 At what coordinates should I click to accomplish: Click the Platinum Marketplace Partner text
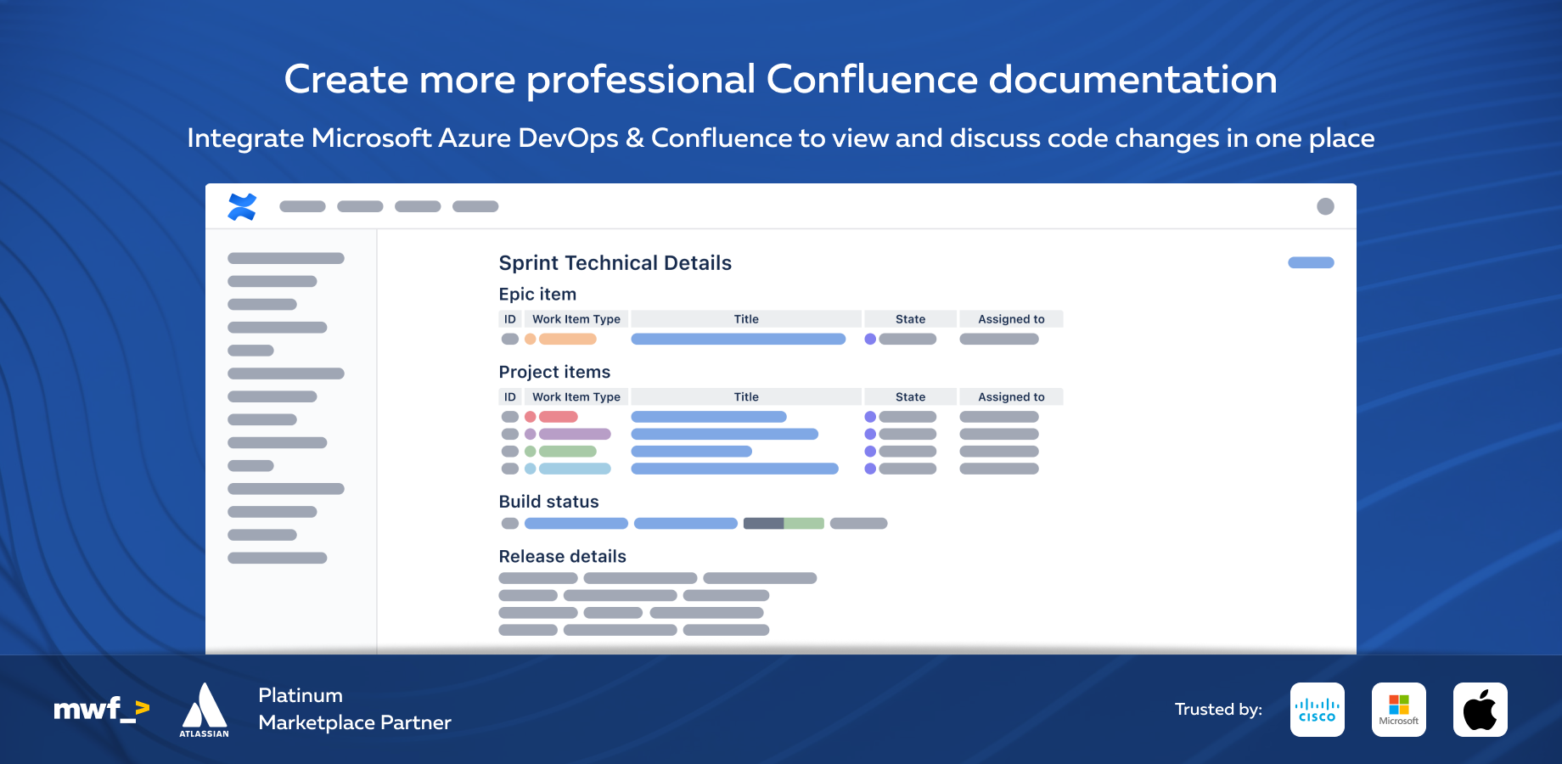(355, 709)
